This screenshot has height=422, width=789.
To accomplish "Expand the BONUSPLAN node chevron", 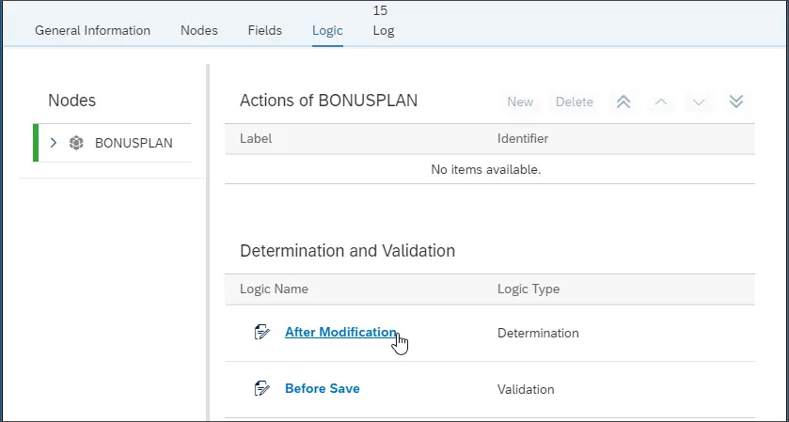I will pos(54,143).
